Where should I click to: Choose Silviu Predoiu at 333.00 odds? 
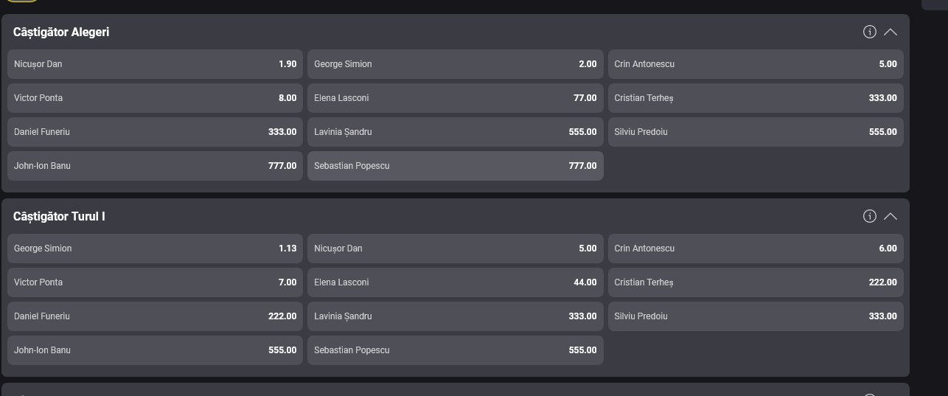[x=756, y=316]
